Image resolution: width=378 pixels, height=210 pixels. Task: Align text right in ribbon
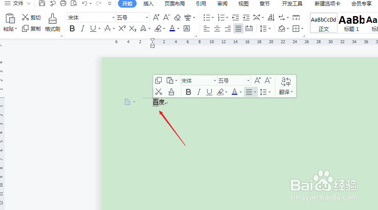(228, 29)
